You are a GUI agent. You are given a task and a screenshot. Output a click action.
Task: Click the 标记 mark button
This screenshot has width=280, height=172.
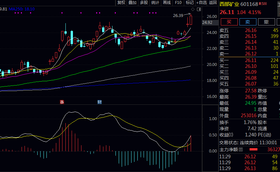(189, 3)
